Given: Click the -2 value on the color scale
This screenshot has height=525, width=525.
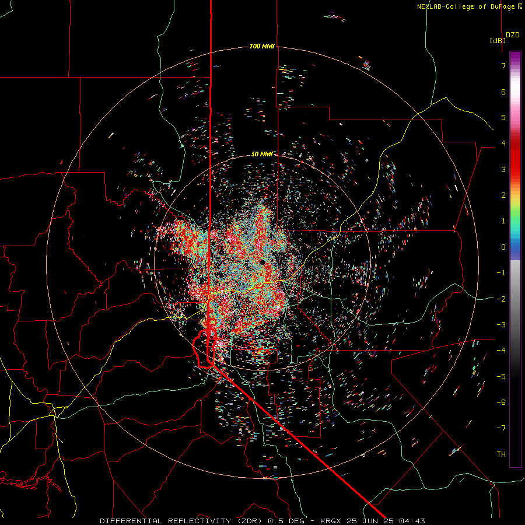Looking at the screenshot, I should tap(501, 299).
